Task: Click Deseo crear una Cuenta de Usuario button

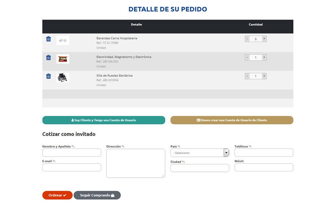Action: tap(232, 120)
